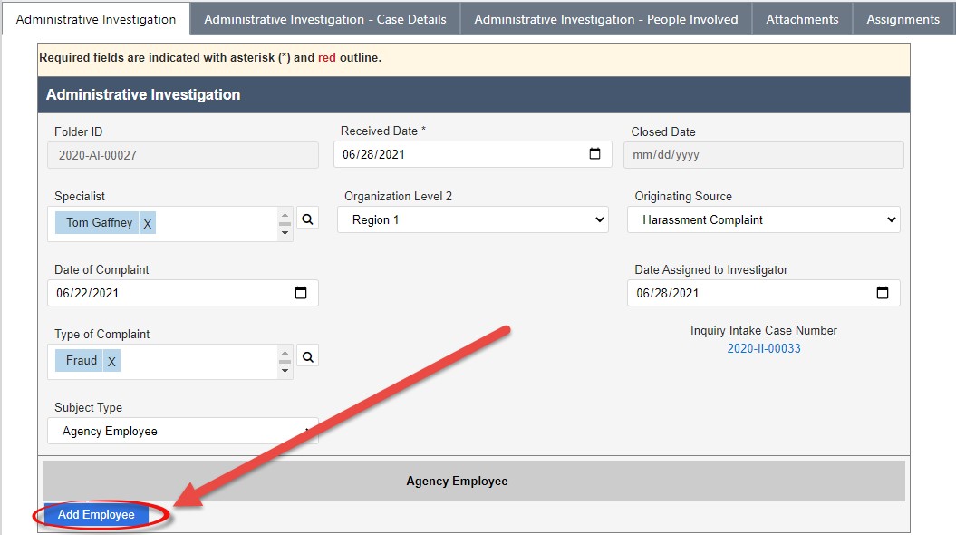Search Type of Complaint with the magnifier icon
Viewport: 956px width, 535px height.
point(307,357)
